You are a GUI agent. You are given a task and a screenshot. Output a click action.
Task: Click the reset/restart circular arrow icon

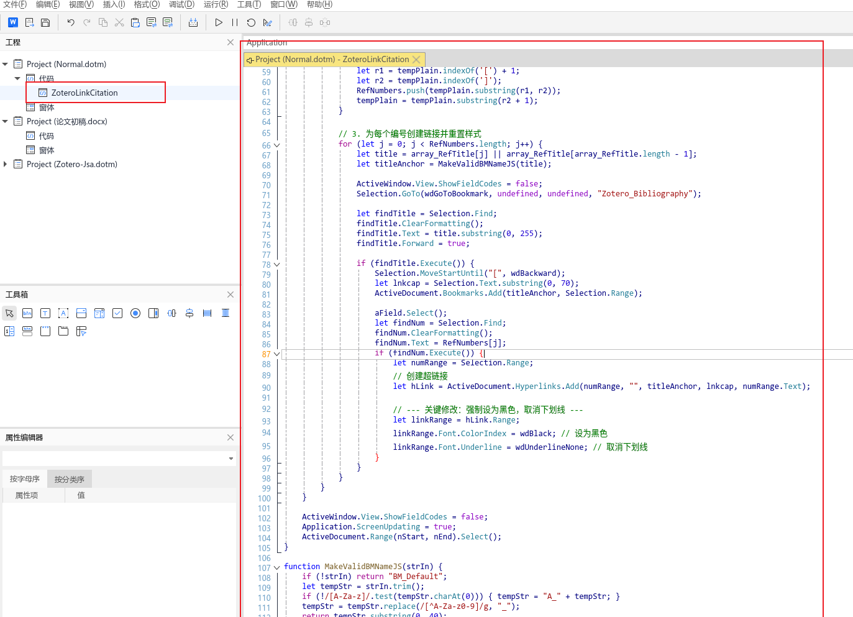(x=251, y=22)
